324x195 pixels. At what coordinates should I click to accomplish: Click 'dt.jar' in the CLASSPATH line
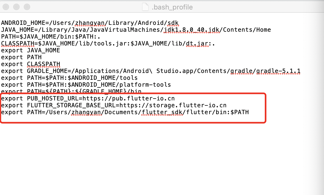(x=197, y=44)
